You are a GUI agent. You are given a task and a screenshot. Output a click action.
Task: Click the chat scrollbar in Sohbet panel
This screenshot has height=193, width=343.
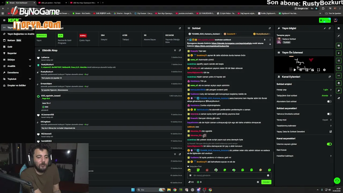pos(273,158)
